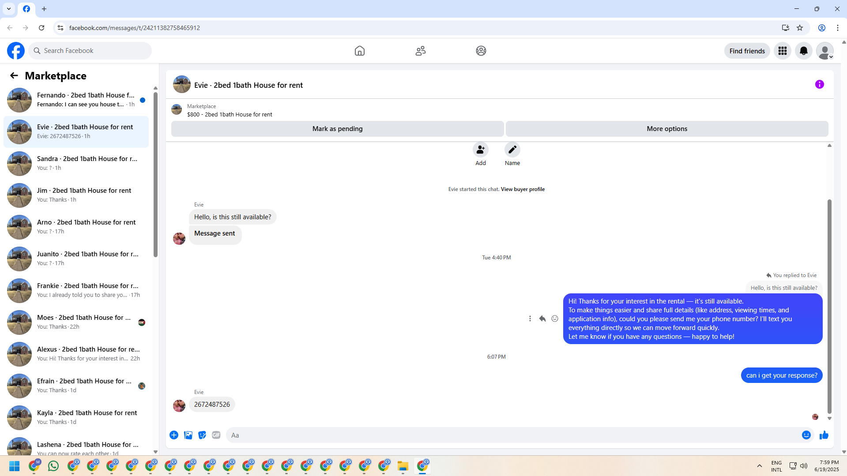Image resolution: width=847 pixels, height=476 pixels.
Task: Go back from Marketplace messages
Action: coord(14,75)
